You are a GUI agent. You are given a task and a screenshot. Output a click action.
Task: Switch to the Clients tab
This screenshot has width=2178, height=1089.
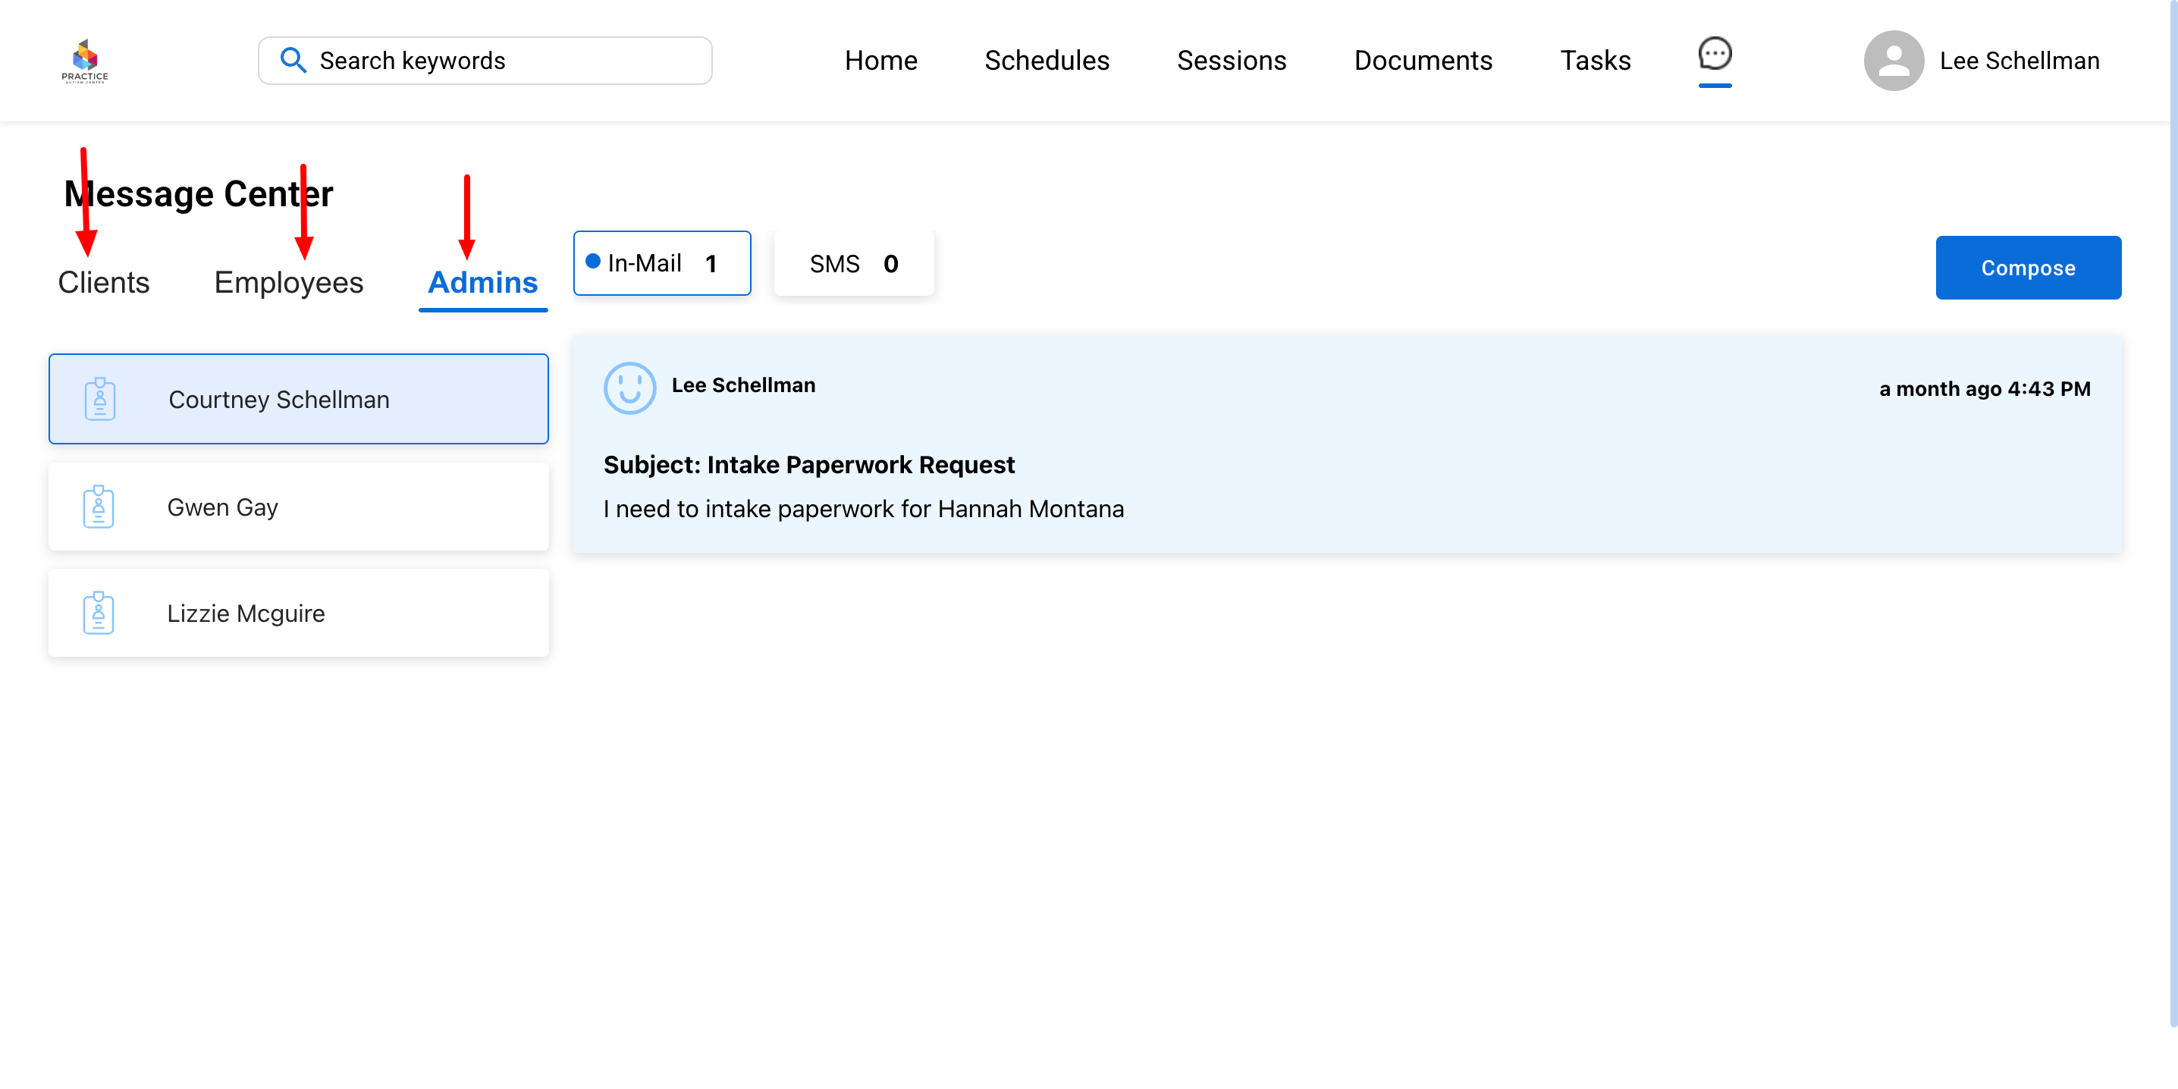click(x=103, y=282)
